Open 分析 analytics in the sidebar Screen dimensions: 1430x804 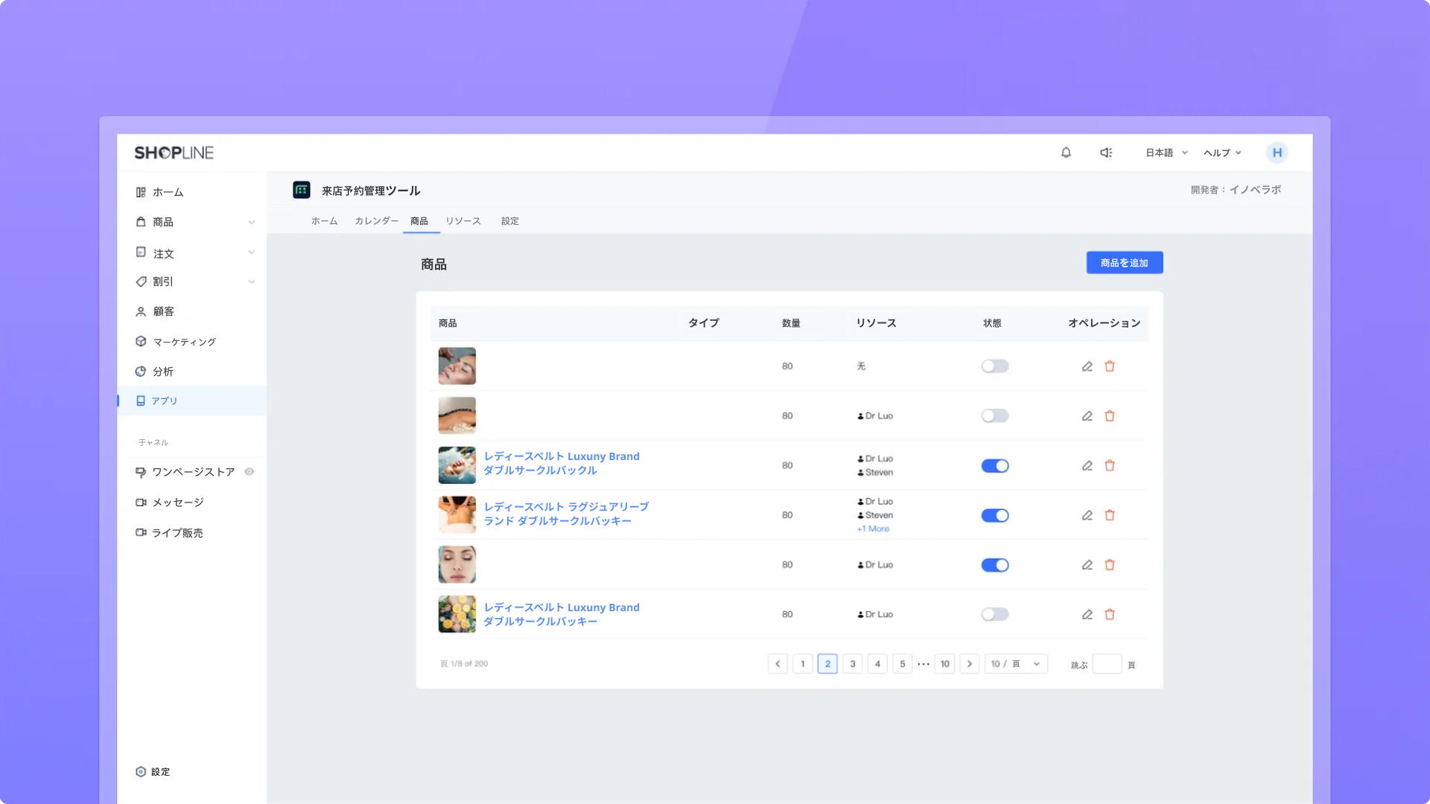point(162,371)
